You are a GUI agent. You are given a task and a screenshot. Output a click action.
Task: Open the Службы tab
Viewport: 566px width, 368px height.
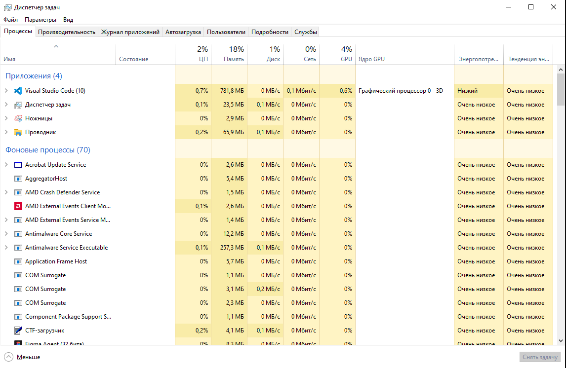[306, 32]
